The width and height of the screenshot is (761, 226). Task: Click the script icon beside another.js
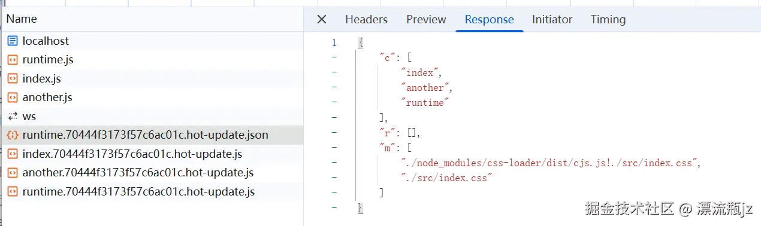pyautogui.click(x=13, y=97)
